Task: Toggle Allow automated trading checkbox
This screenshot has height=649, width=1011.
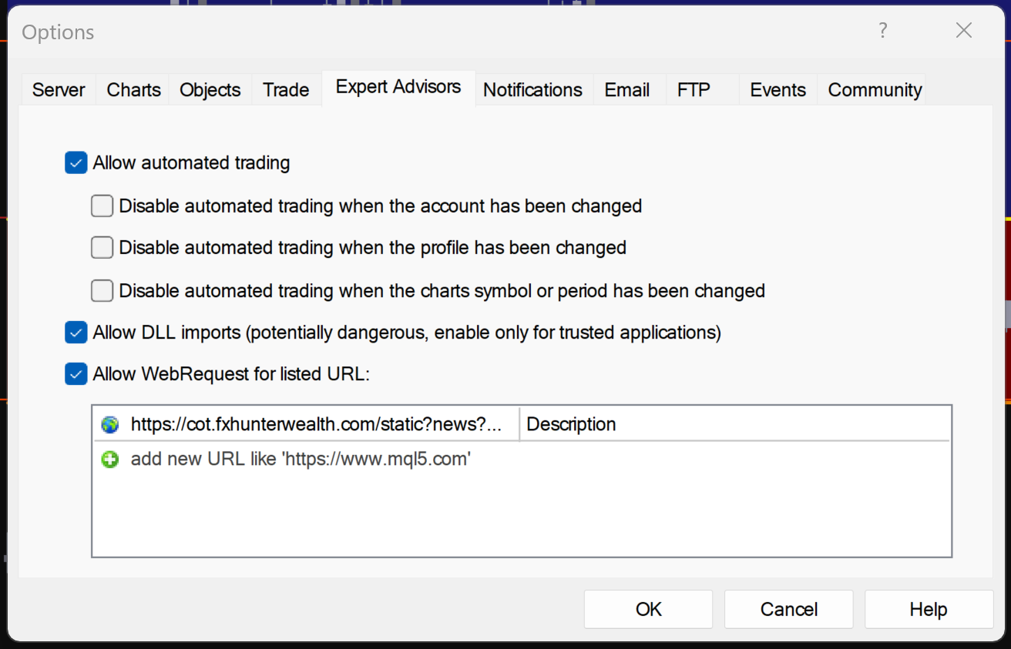Action: coord(76,163)
